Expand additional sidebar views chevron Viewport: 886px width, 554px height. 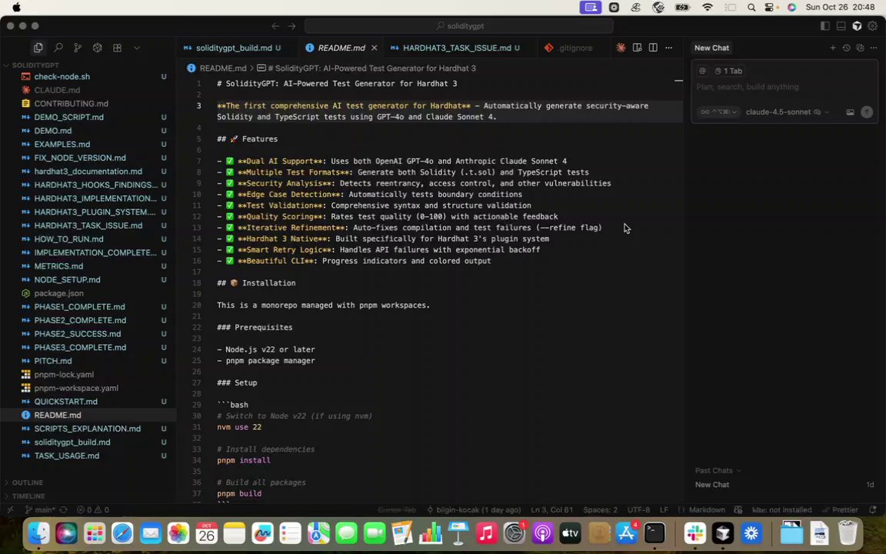point(137,48)
